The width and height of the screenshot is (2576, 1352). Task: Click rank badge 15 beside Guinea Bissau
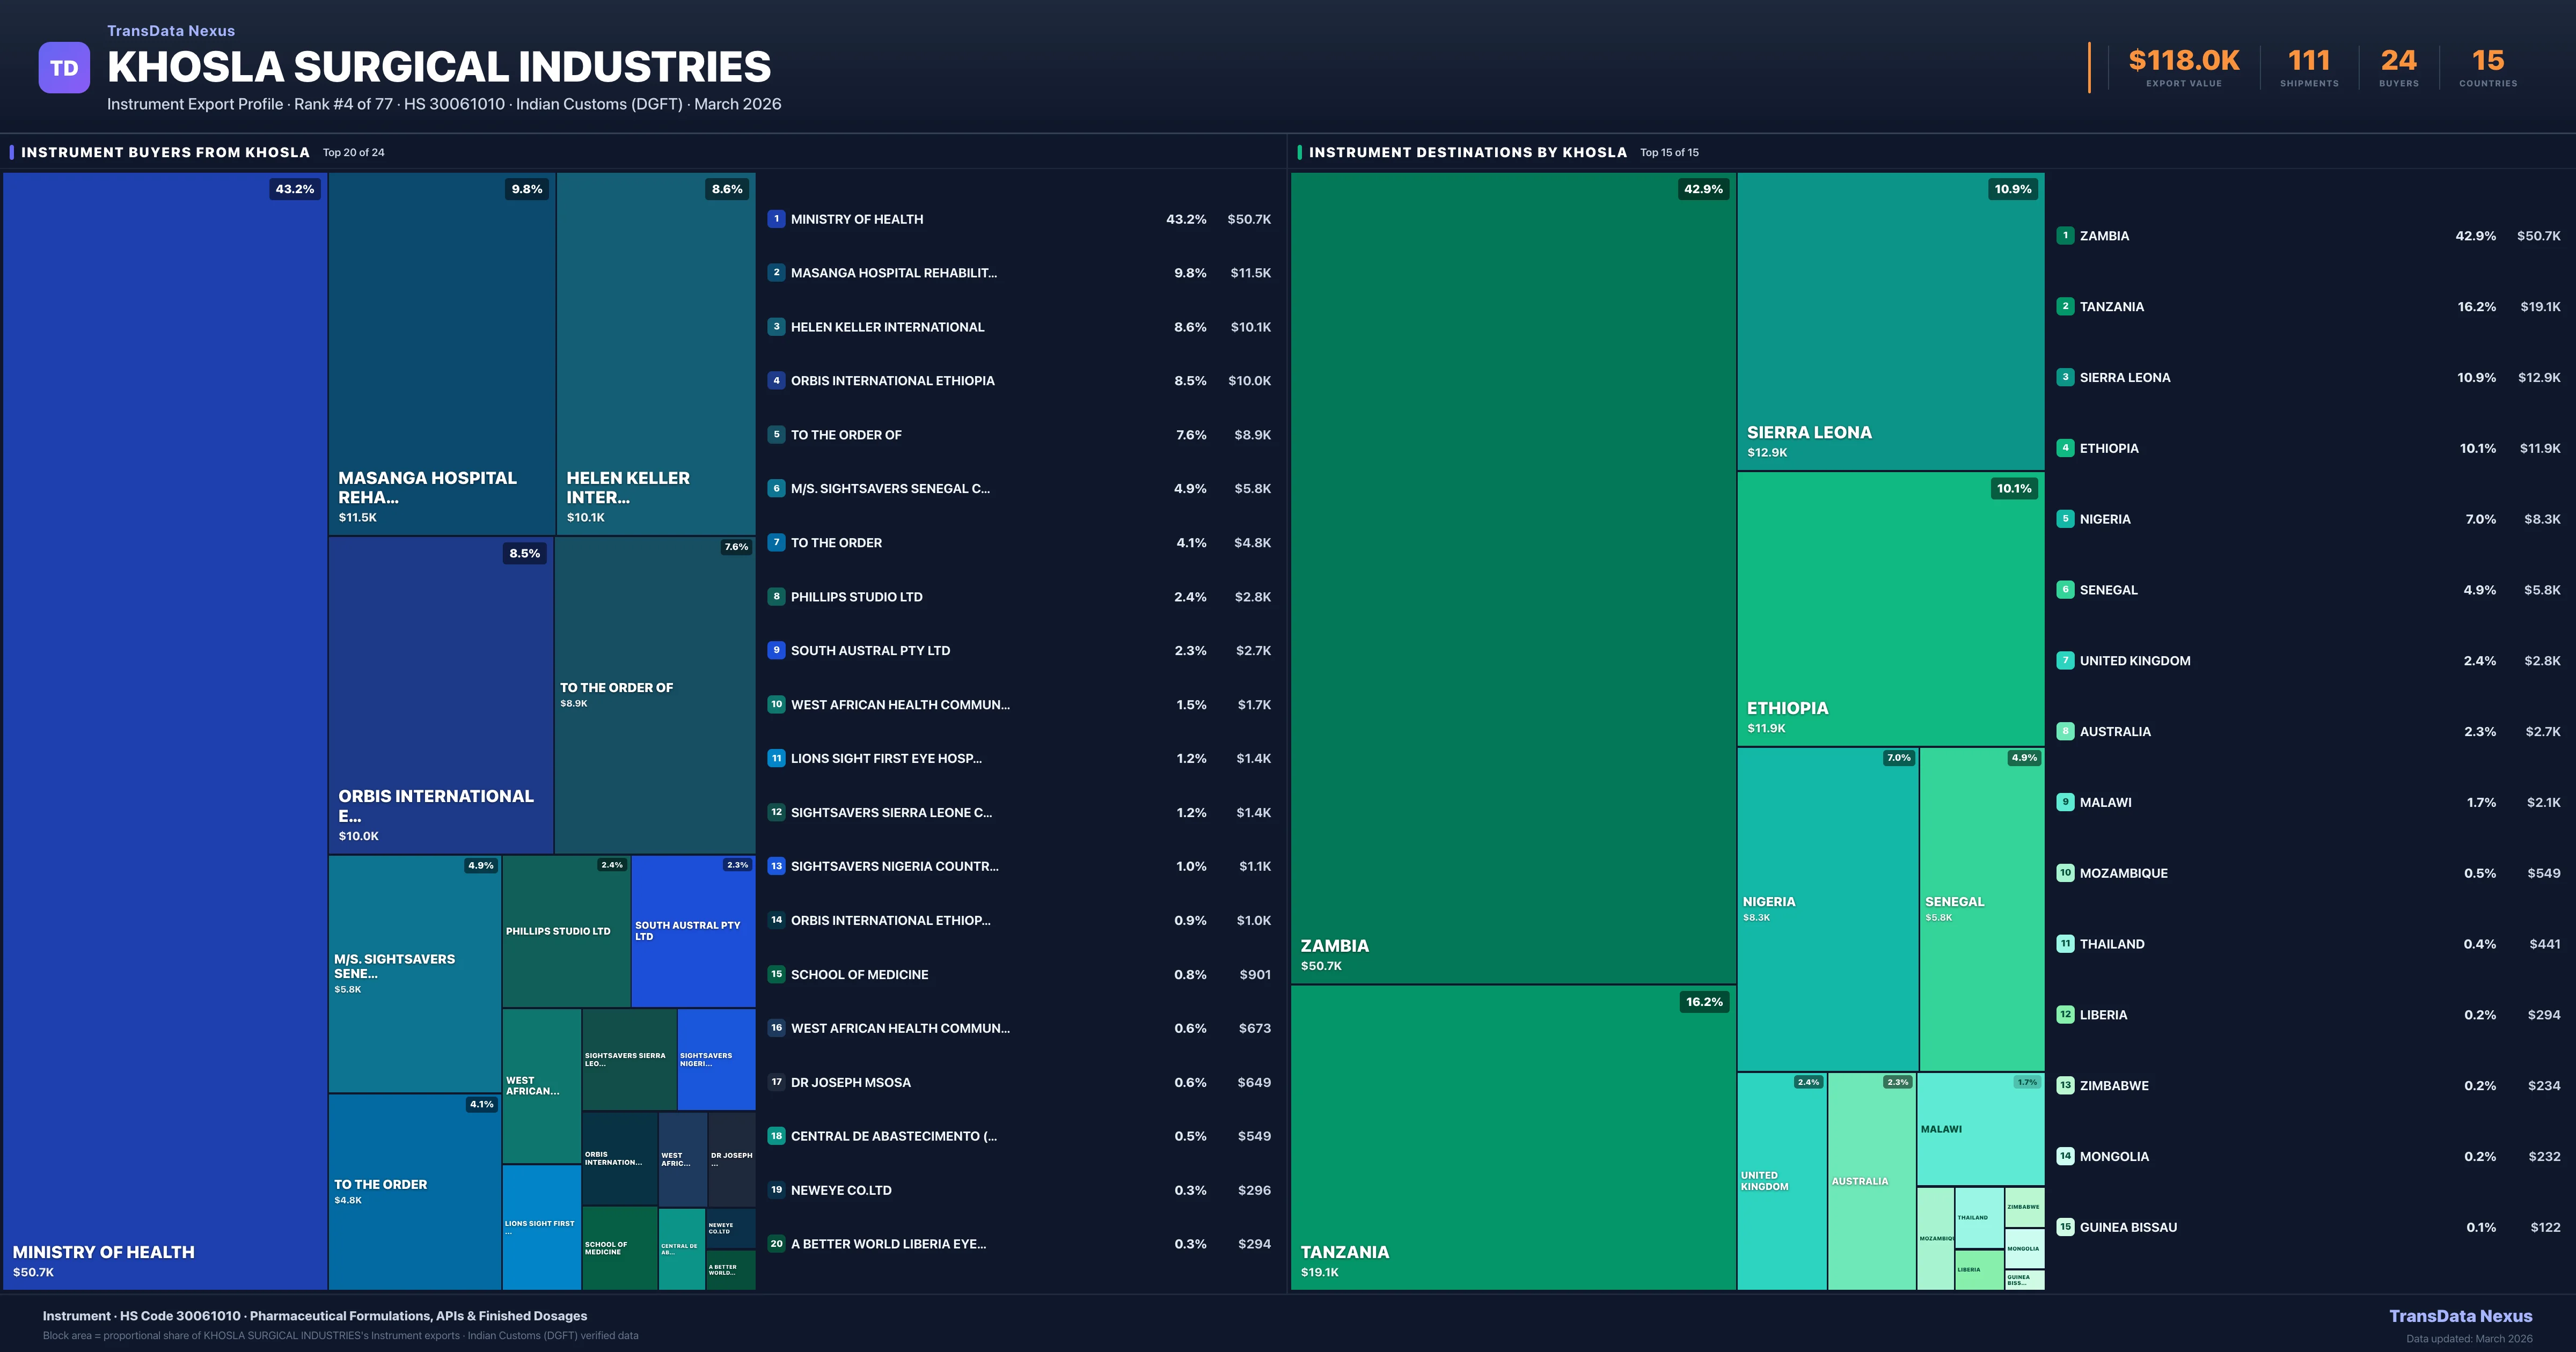2065,1227
